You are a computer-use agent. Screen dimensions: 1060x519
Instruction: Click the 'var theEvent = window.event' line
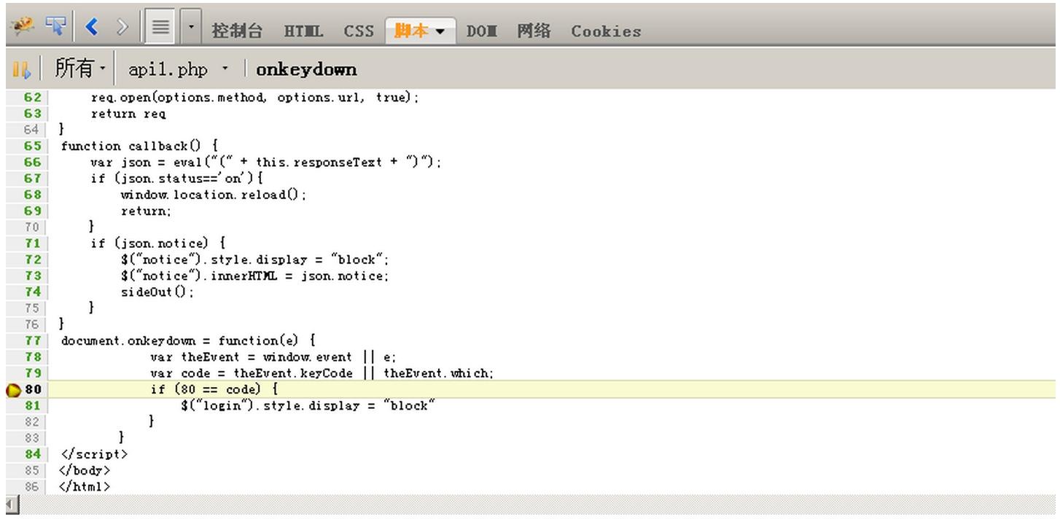pyautogui.click(x=273, y=356)
